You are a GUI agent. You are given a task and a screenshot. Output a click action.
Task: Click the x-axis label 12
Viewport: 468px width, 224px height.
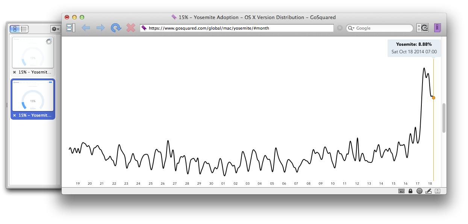coord(357,183)
